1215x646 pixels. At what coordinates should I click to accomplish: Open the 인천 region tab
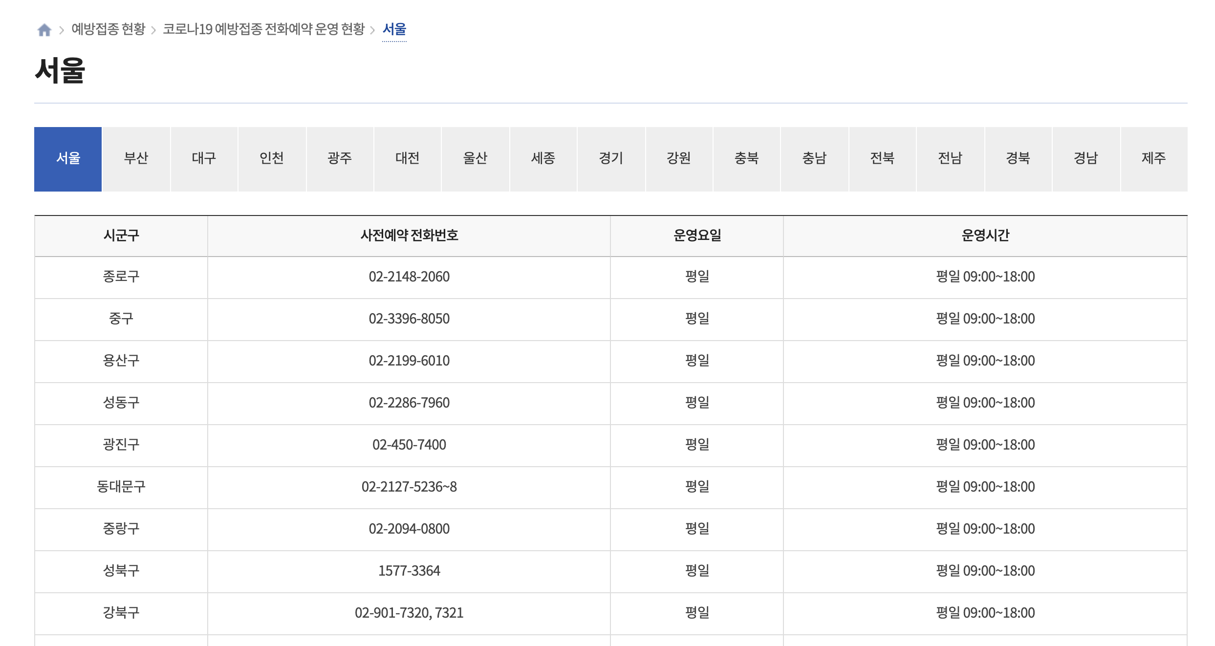coord(272,159)
